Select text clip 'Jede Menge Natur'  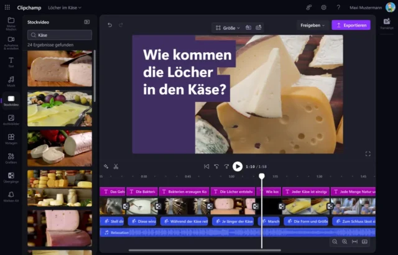[x=353, y=192]
